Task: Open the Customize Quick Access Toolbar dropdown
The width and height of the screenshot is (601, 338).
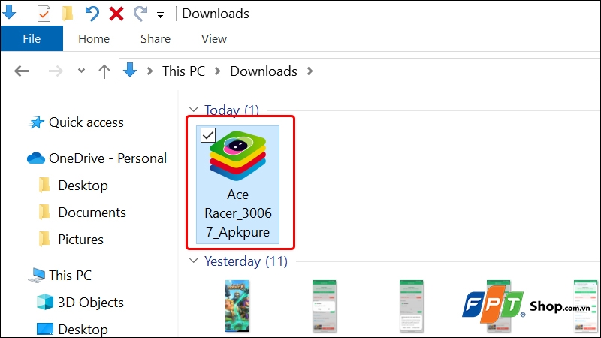Action: 160,15
